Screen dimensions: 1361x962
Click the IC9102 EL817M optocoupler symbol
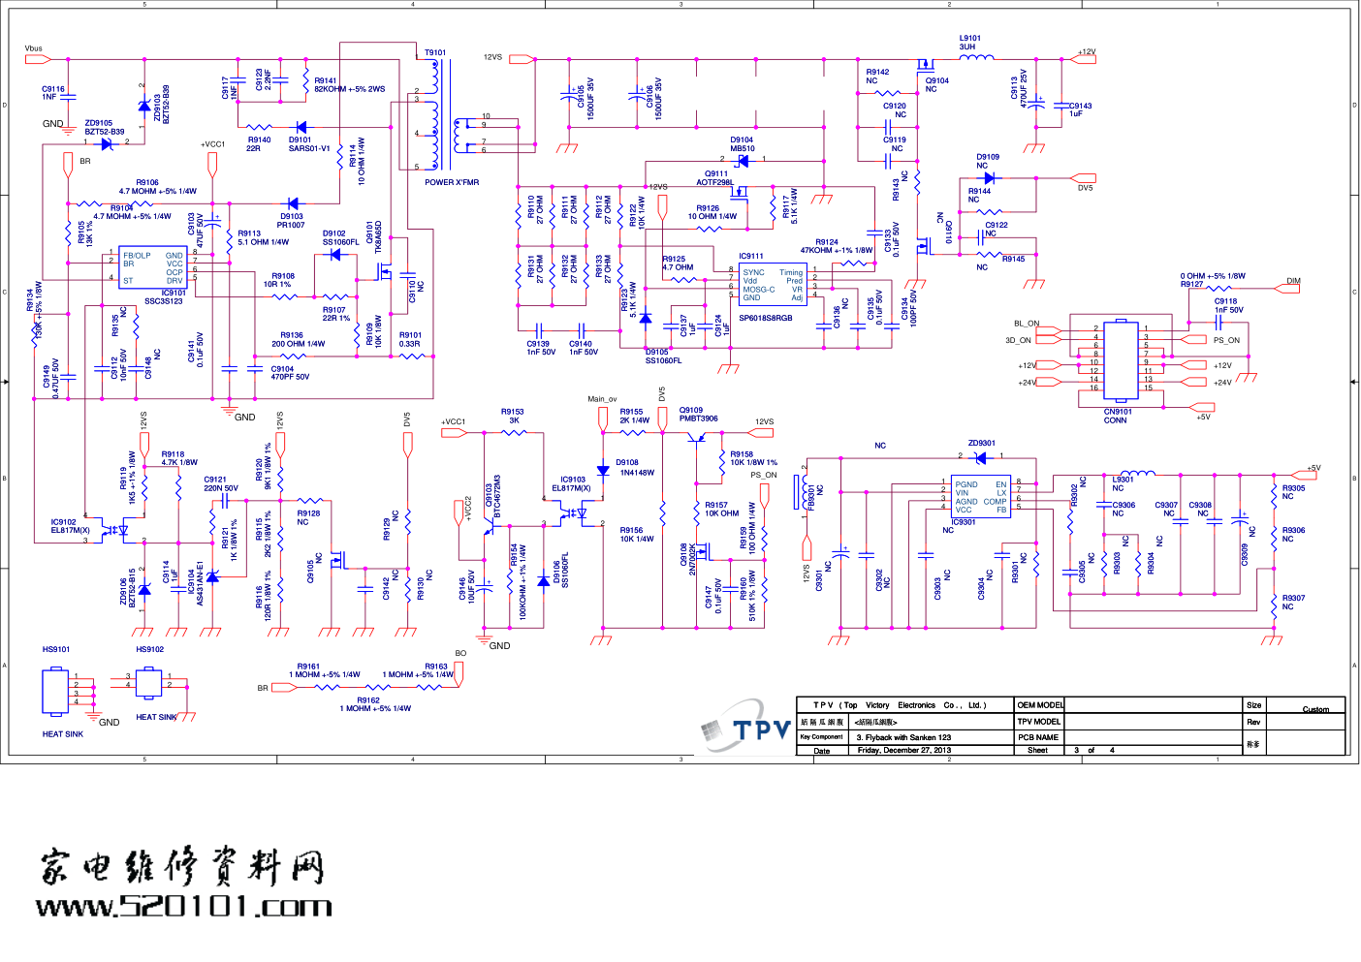click(x=117, y=530)
